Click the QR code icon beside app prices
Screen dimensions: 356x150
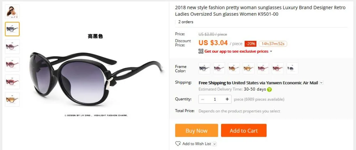[201, 51]
